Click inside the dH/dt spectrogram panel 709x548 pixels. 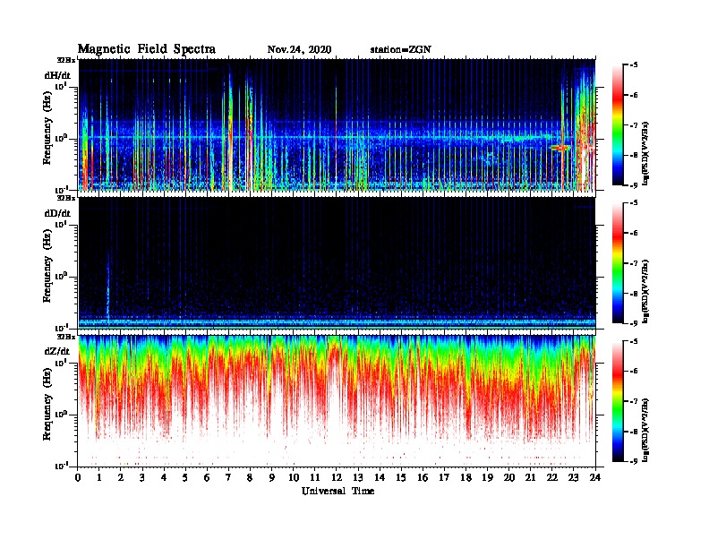tap(337, 124)
